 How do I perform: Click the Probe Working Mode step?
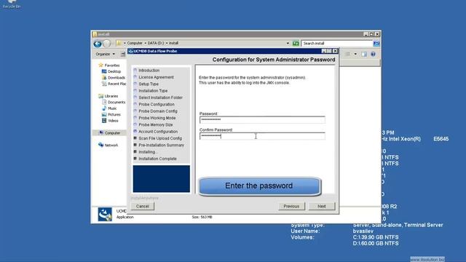157,118
